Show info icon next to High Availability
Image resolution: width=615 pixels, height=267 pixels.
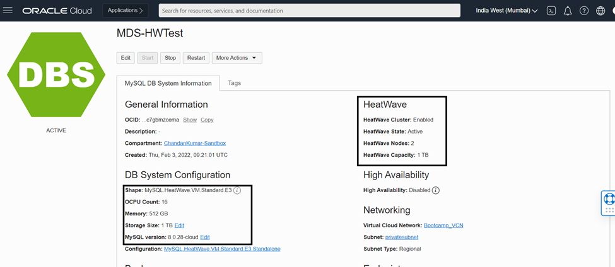[436, 191]
